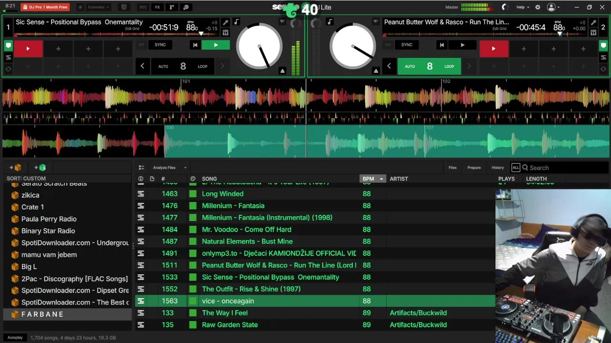Image resolution: width=611 pixels, height=343 pixels.
Task: Select deck 1 cue points tab icon
Action: 8,46
